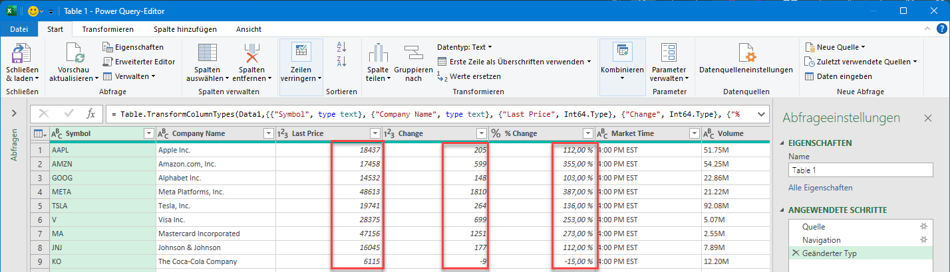Open the Neue Quelle dropdown

tap(835, 47)
